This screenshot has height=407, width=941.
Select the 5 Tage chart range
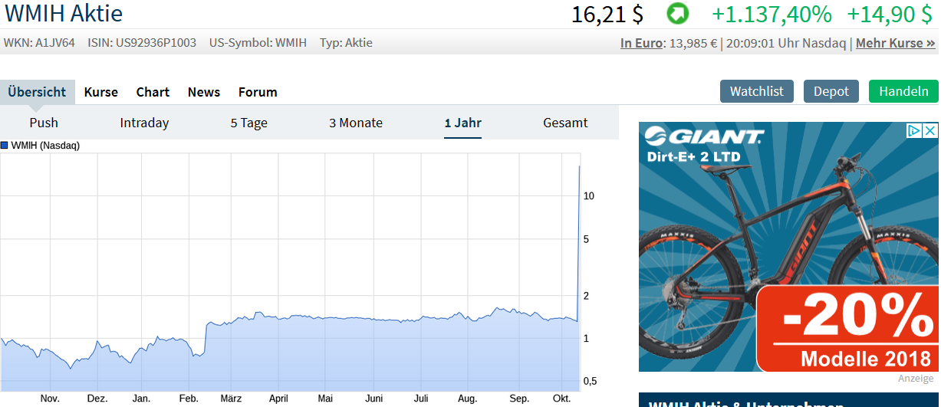pyautogui.click(x=249, y=123)
